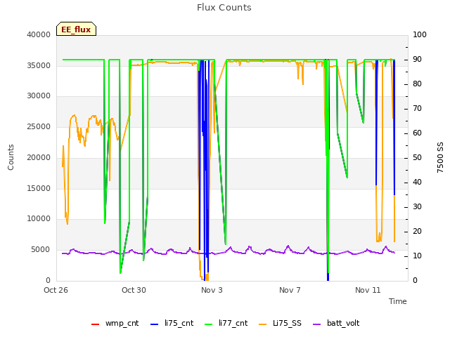The image size is (450, 337).
Task: Click the Nov 3 x-axis tick label
Action: (x=212, y=290)
